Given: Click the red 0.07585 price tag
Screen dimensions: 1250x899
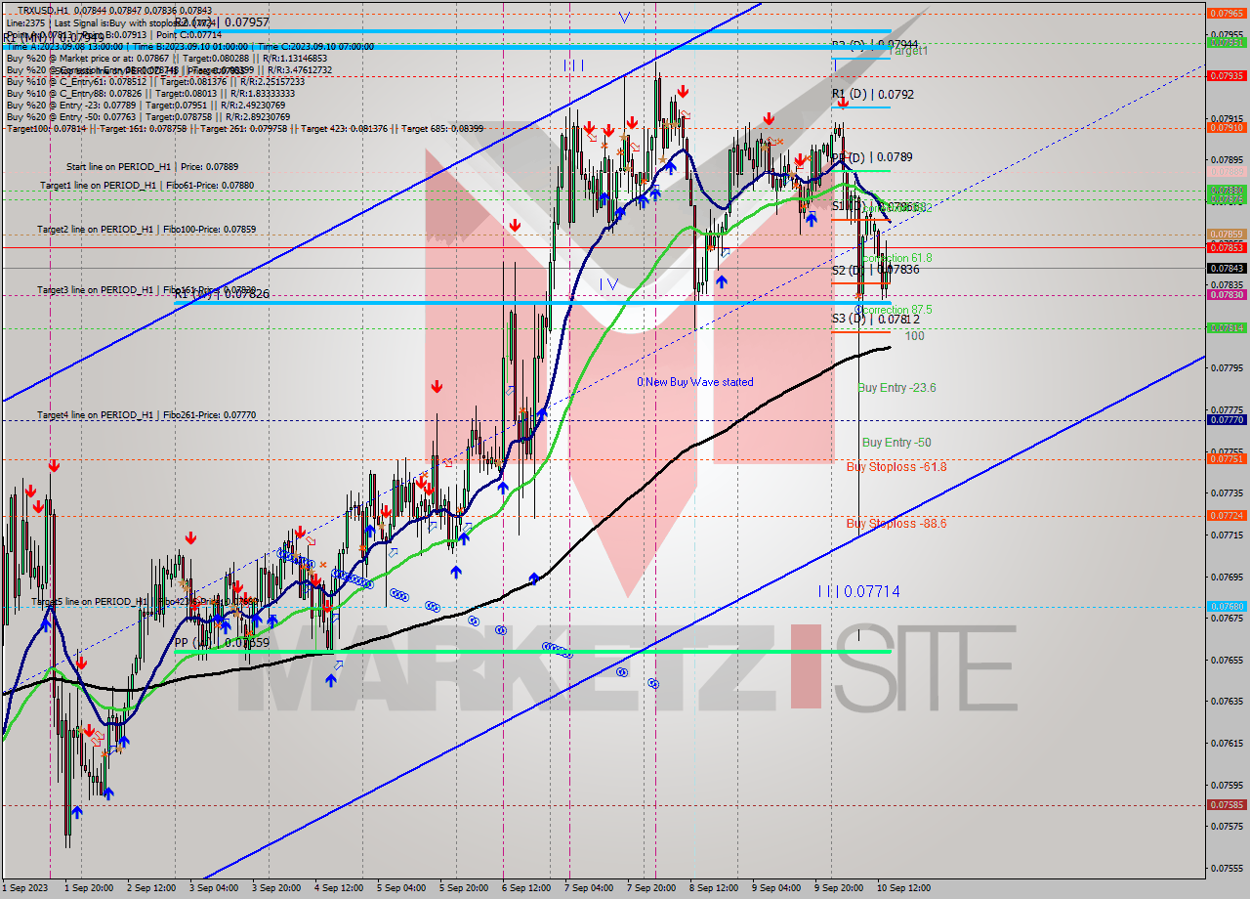Looking at the screenshot, I should (x=1226, y=805).
